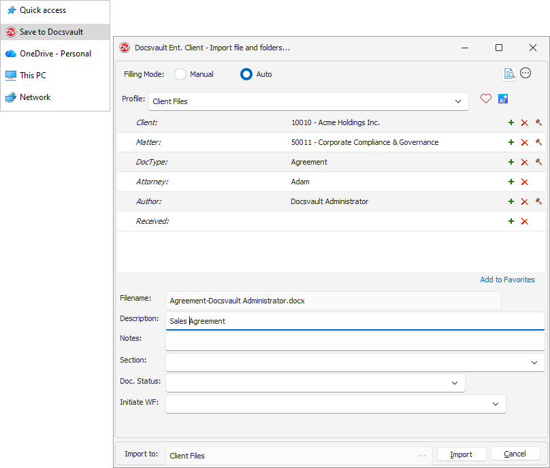Open Quick access in the navigation pane

point(55,10)
